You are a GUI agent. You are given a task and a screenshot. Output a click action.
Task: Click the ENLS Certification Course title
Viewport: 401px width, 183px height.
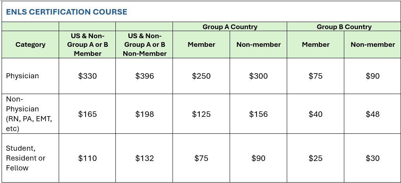pyautogui.click(x=67, y=12)
